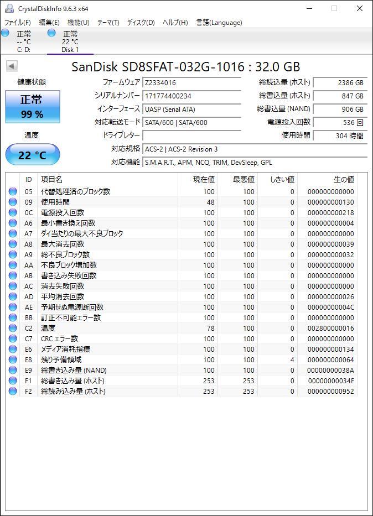Click the interface field UASP (Serial ATA)
This screenshot has height=516, width=373.
point(192,109)
